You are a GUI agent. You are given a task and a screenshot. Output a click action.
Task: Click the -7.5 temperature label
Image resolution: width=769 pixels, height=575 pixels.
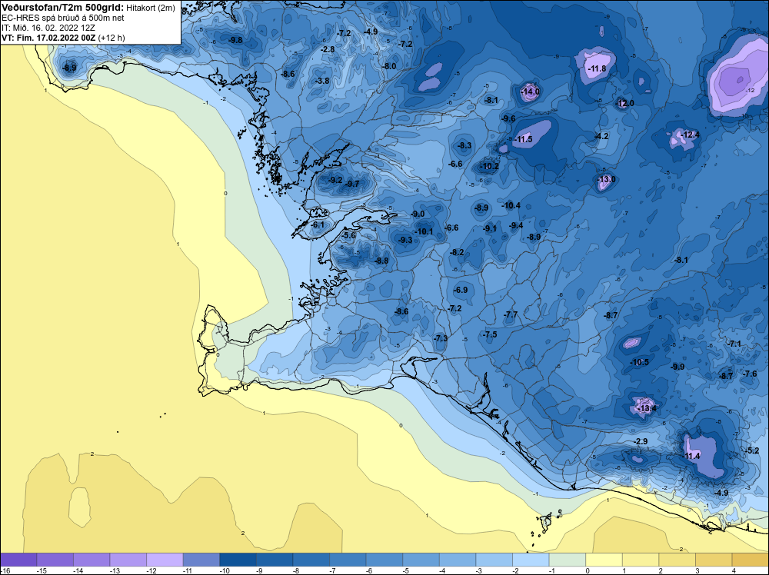490,335
